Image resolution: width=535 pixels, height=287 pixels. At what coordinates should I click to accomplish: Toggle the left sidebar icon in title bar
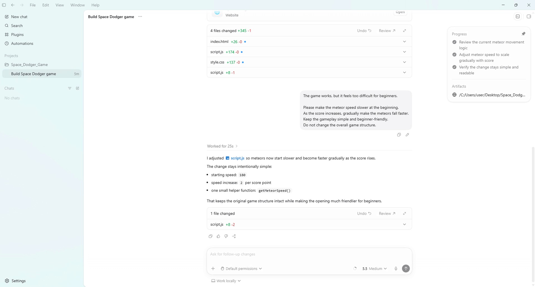pos(4,5)
